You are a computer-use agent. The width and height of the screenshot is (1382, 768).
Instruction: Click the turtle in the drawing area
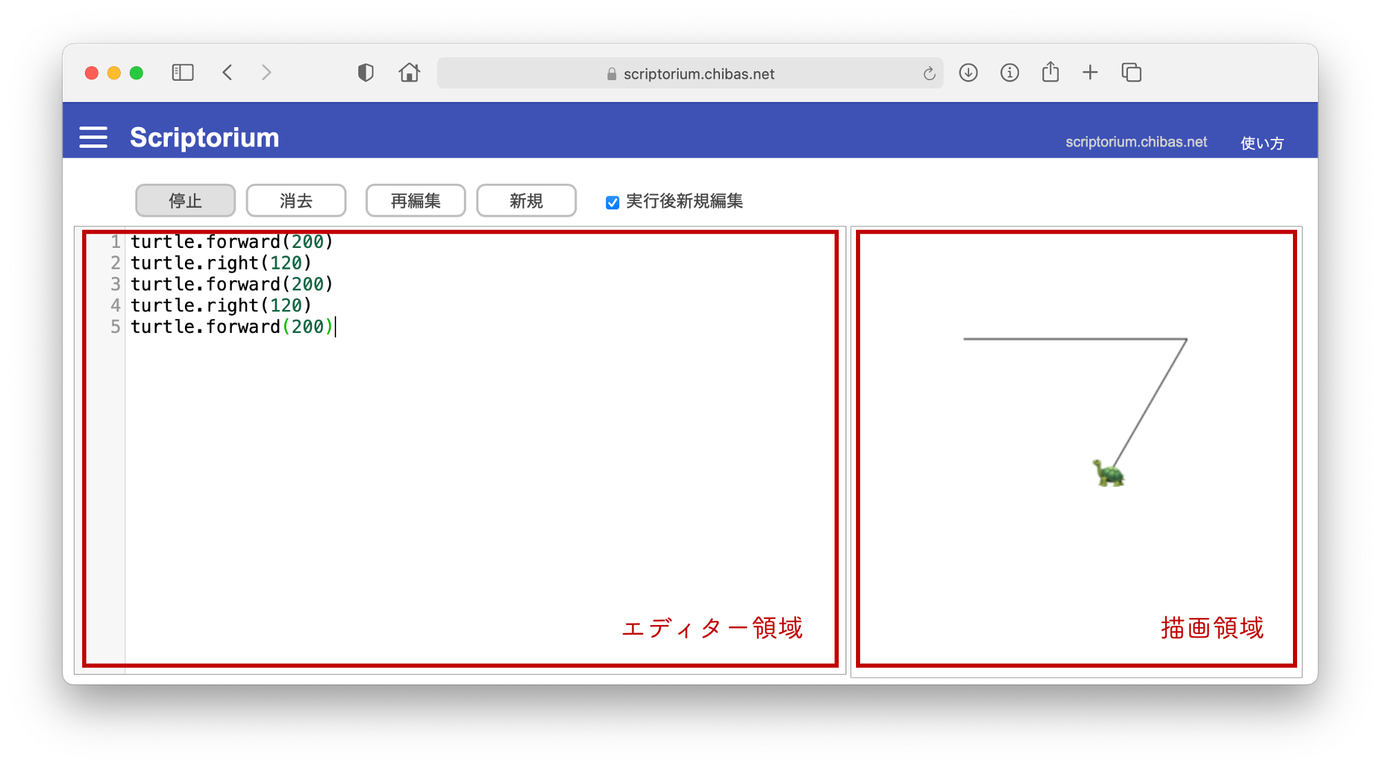(x=1109, y=474)
